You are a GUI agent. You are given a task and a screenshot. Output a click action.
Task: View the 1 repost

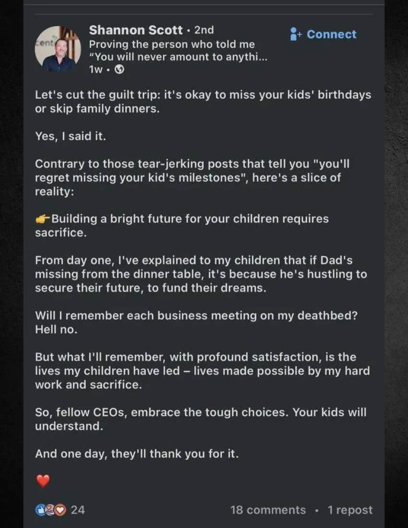point(350,510)
